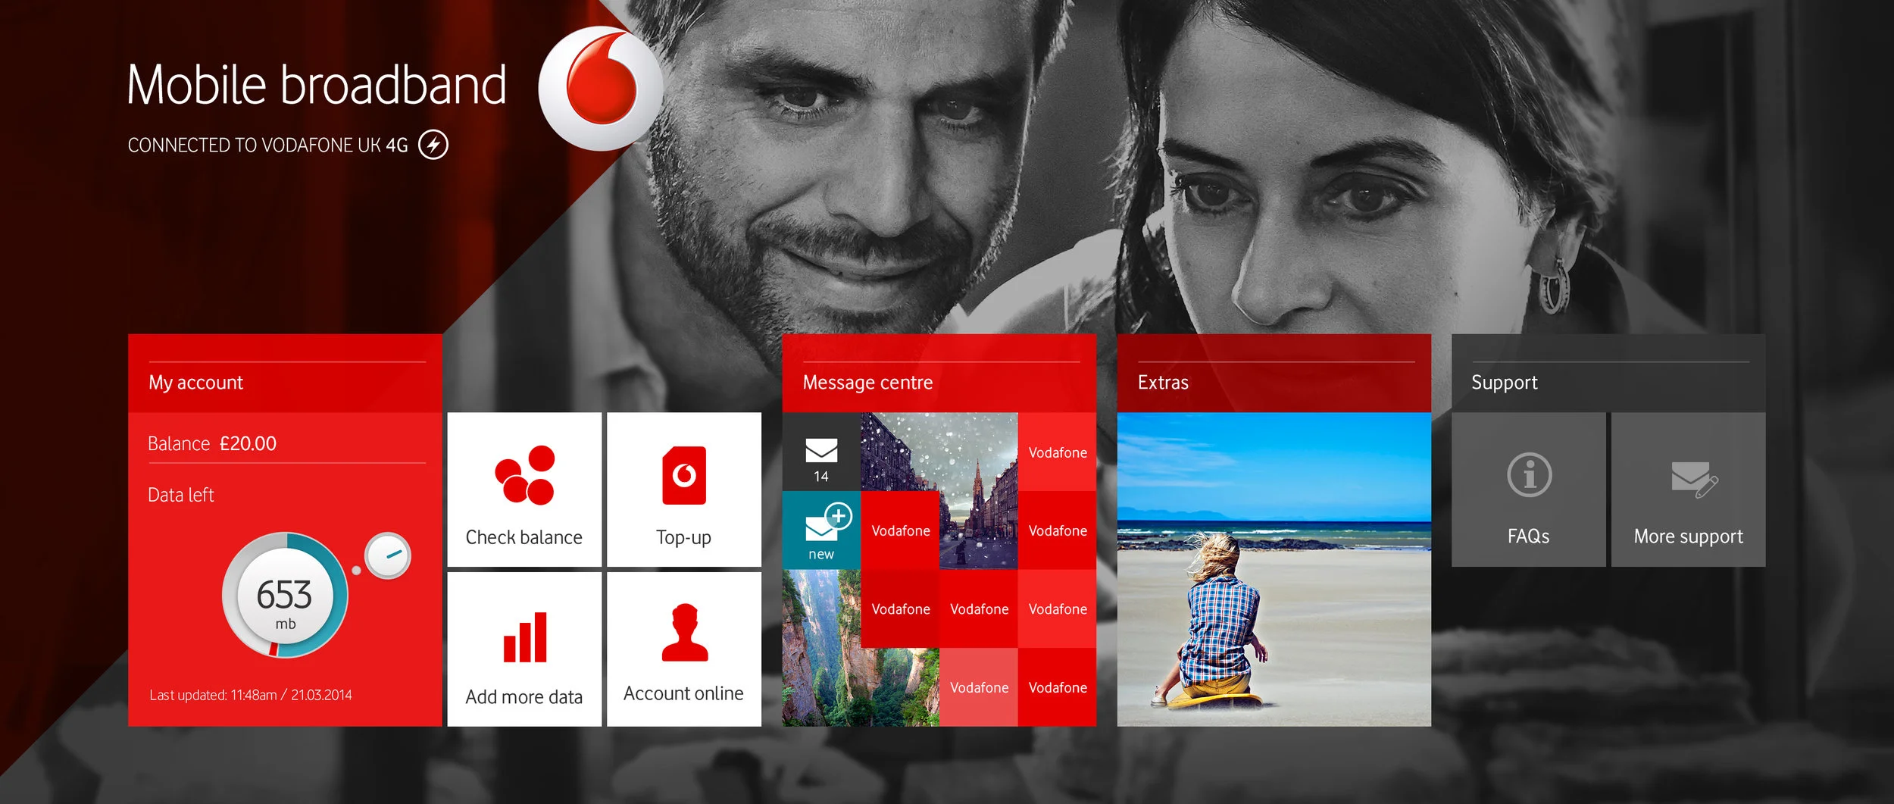
Task: Open the Account online tile
Action: point(684,649)
